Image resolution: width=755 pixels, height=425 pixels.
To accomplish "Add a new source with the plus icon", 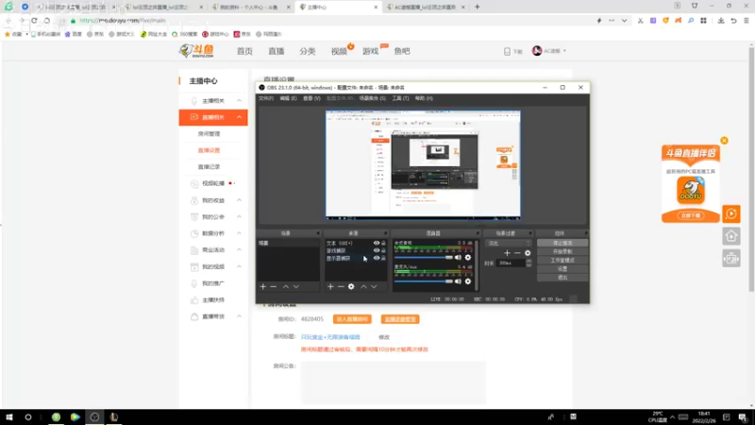I will pyautogui.click(x=330, y=287).
